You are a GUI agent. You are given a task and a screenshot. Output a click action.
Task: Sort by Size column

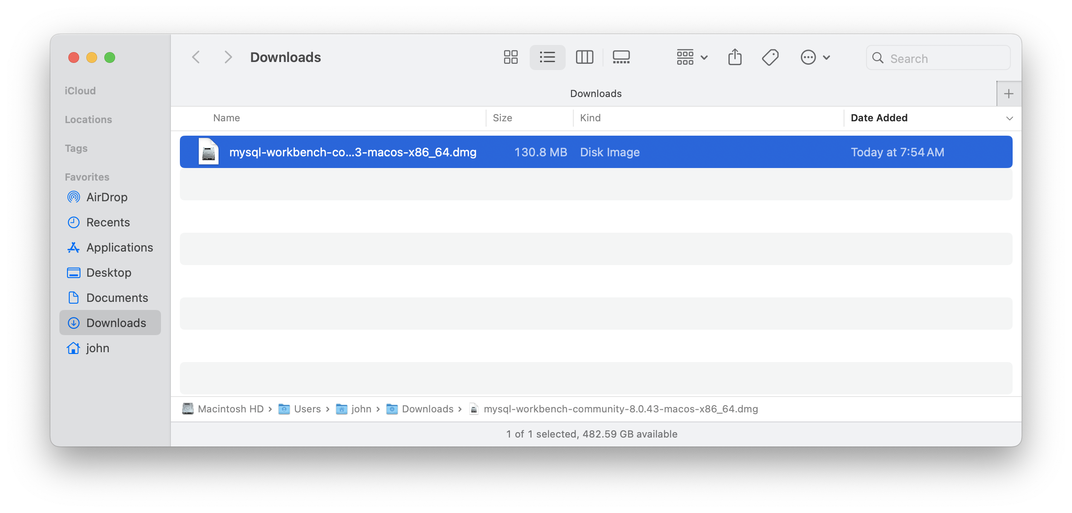pos(502,118)
